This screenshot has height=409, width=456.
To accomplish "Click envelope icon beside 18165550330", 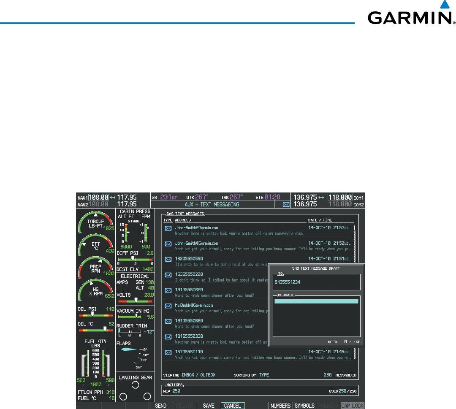I will coord(168,337).
